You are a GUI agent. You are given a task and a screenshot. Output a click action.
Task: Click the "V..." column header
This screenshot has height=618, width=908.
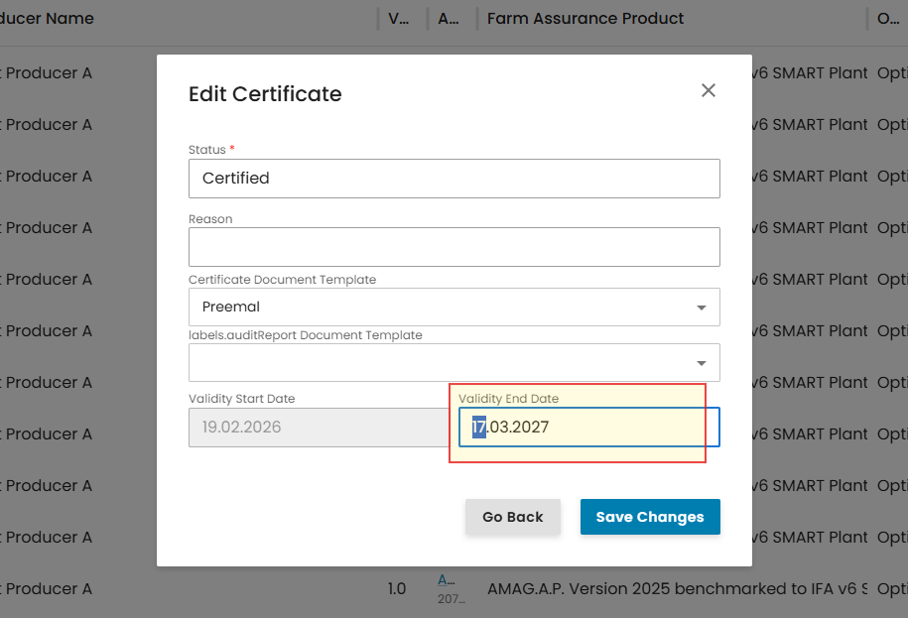pos(399,18)
